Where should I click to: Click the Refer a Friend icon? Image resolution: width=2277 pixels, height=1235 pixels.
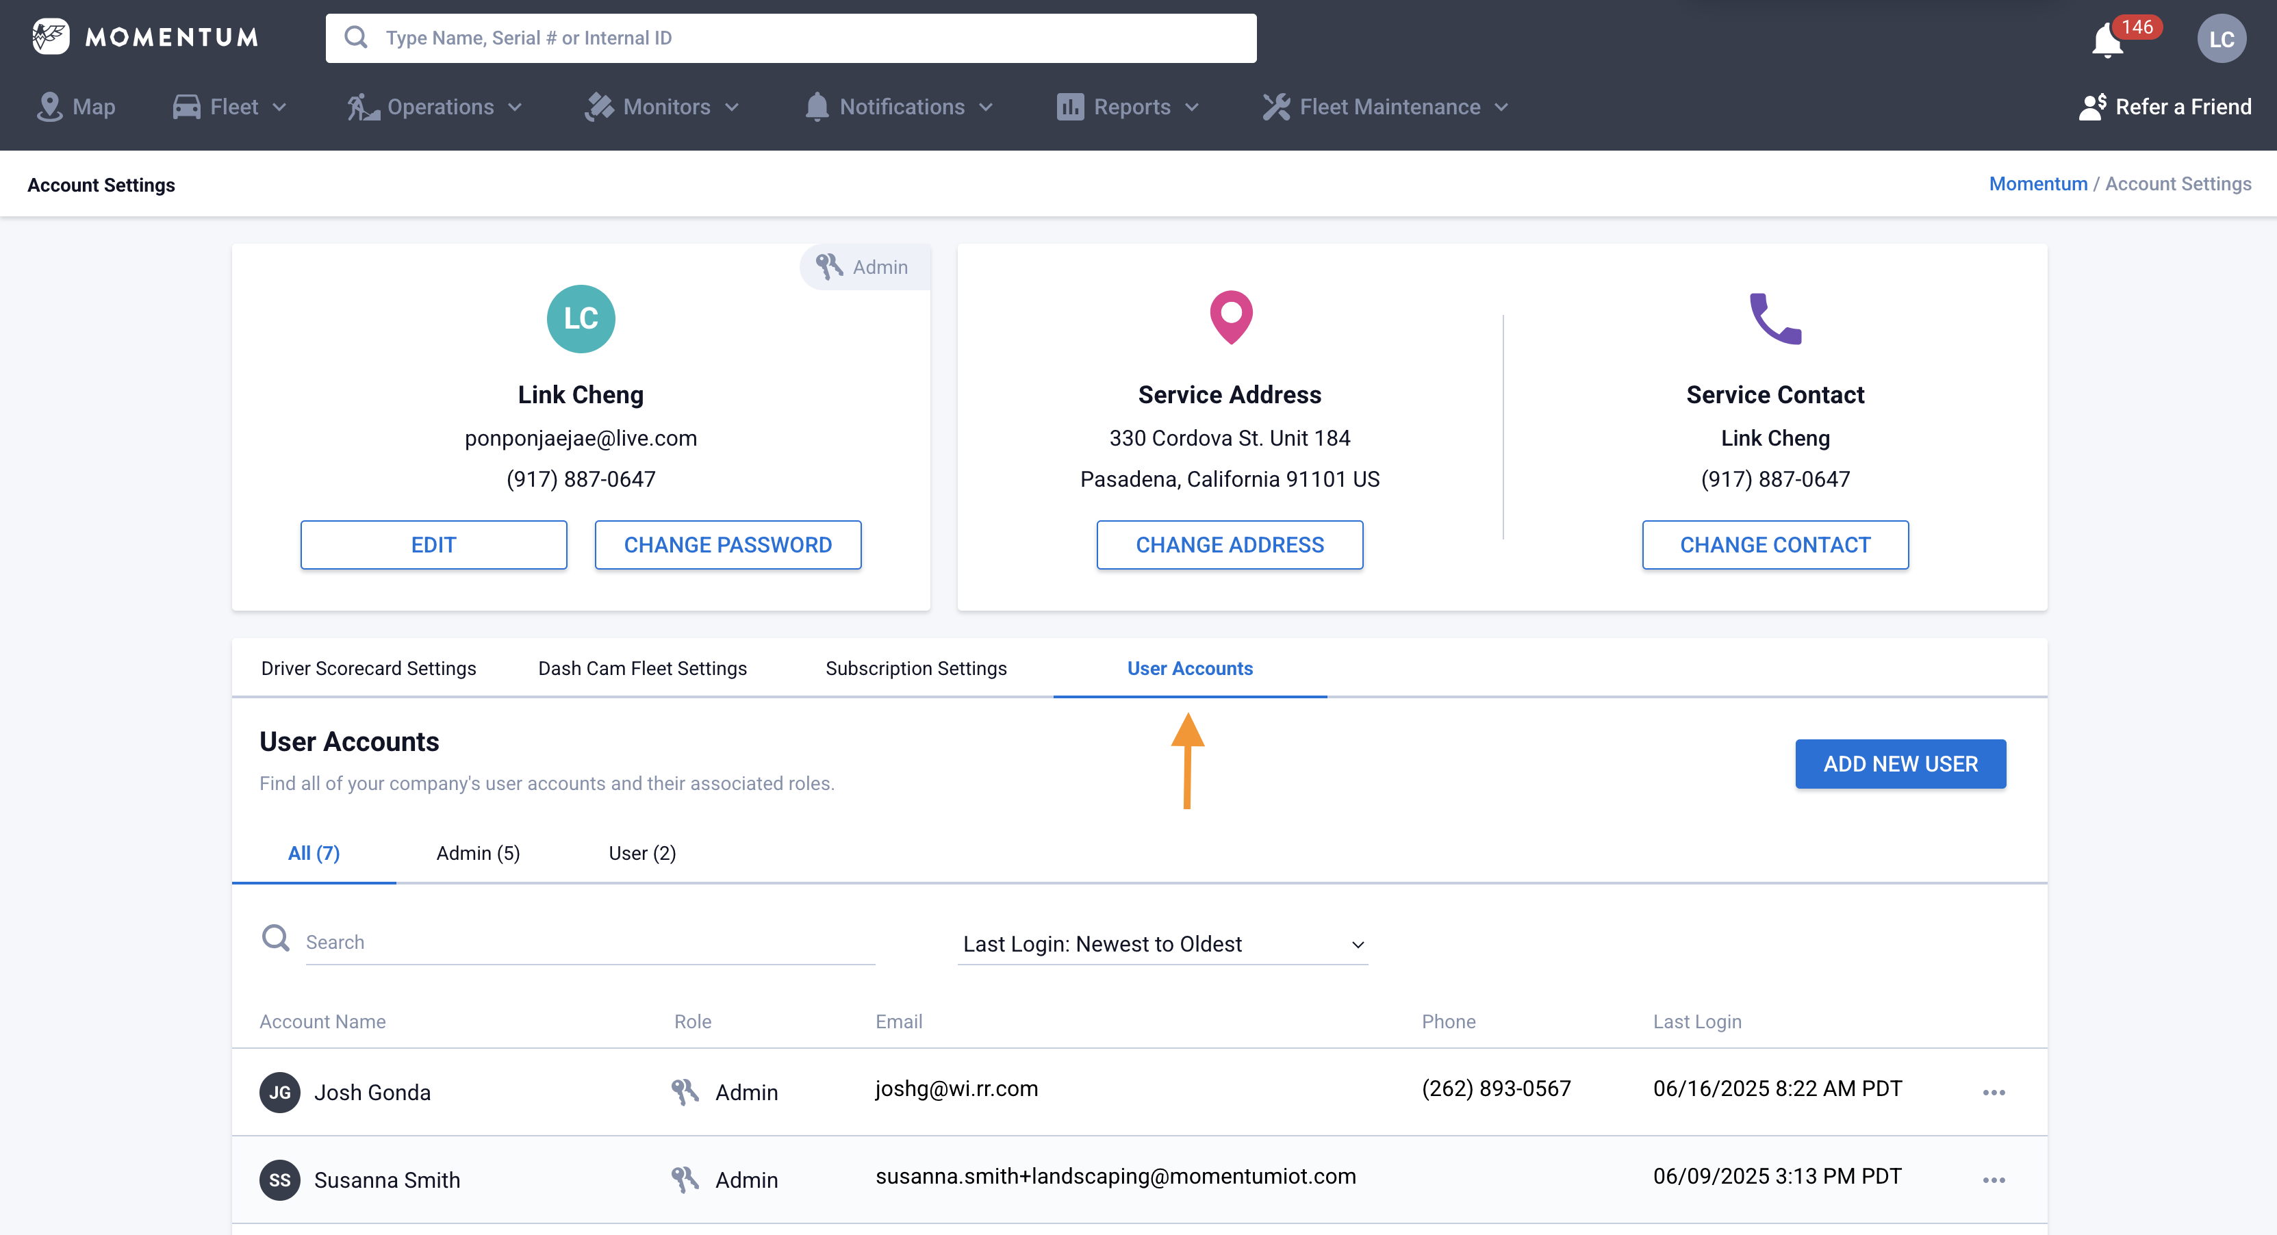point(2092,107)
